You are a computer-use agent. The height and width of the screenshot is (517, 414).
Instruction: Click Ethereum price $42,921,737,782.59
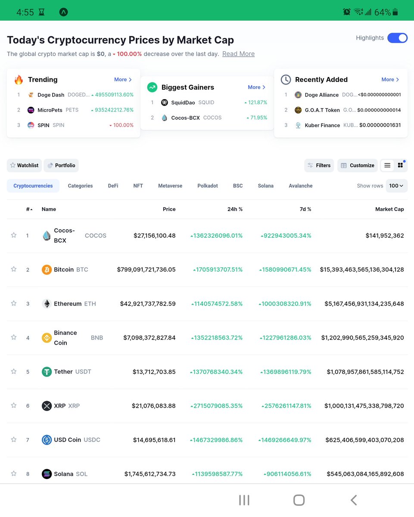(x=148, y=304)
